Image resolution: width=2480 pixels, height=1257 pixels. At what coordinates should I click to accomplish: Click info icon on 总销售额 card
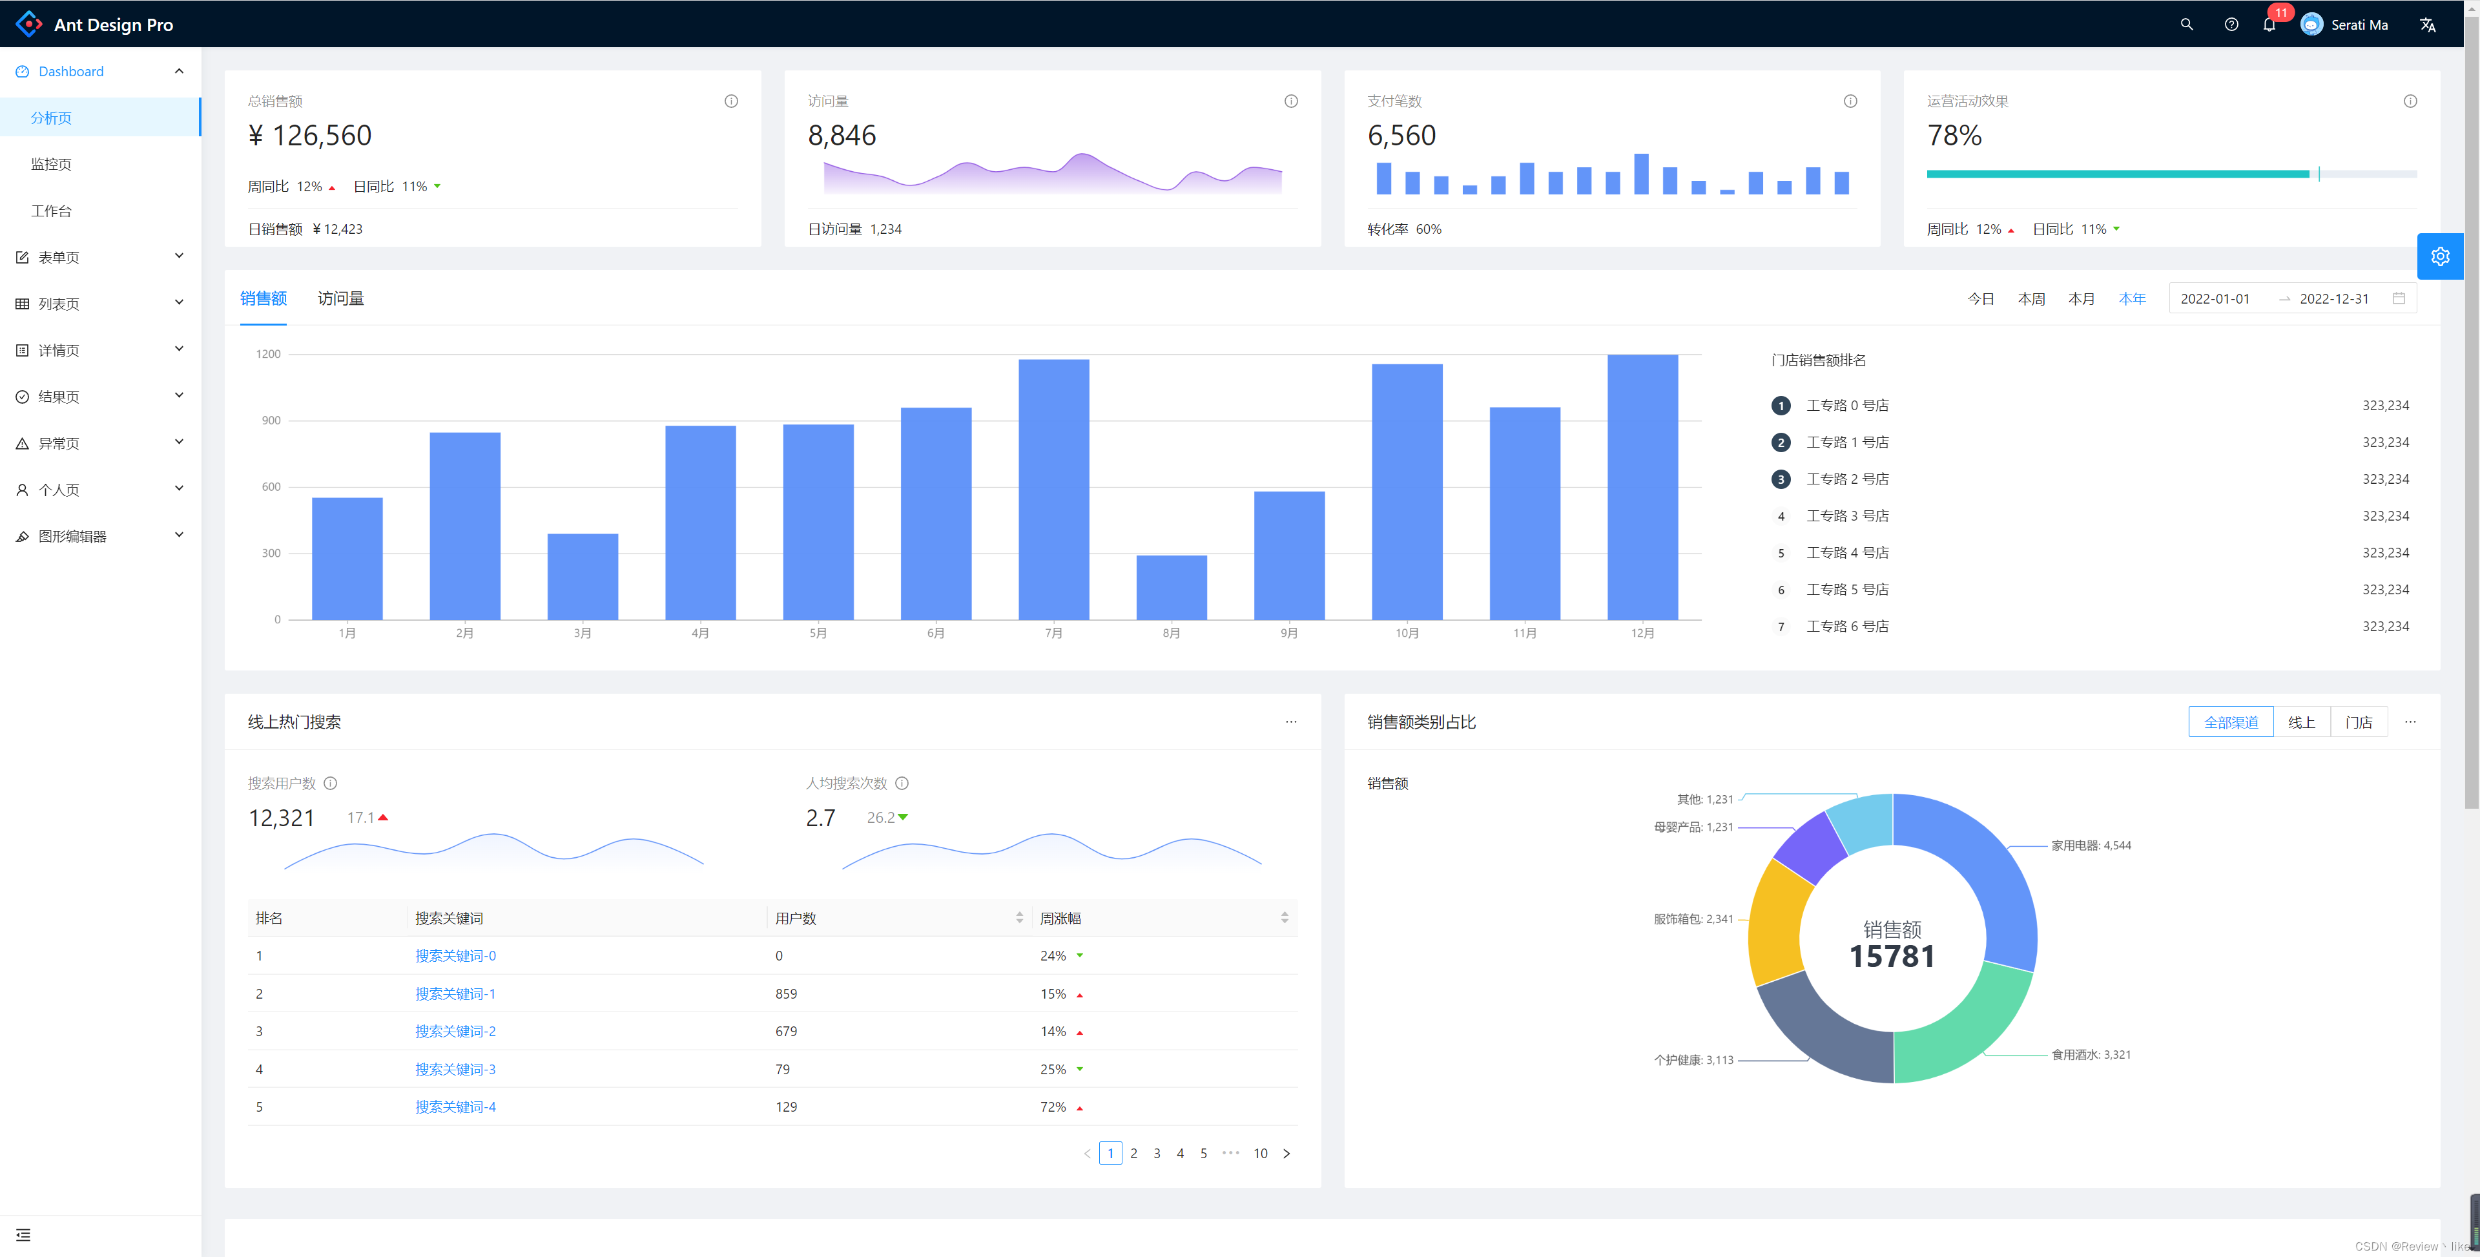(730, 101)
